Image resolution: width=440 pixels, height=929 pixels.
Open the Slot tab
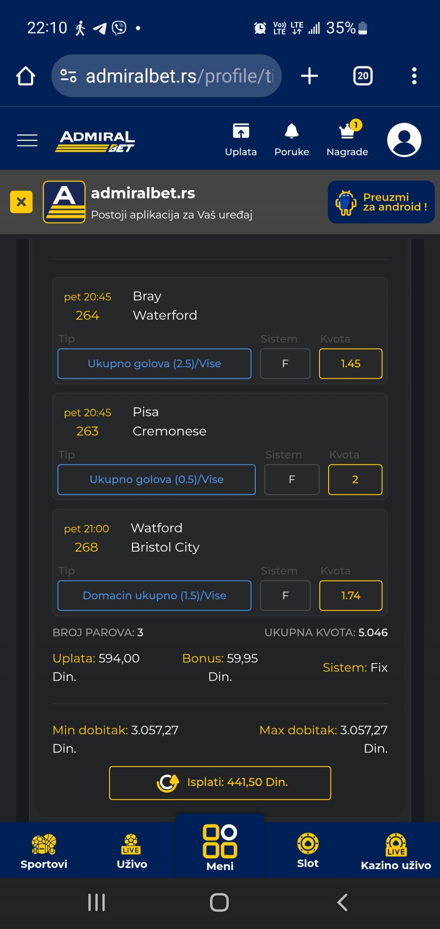(x=308, y=851)
